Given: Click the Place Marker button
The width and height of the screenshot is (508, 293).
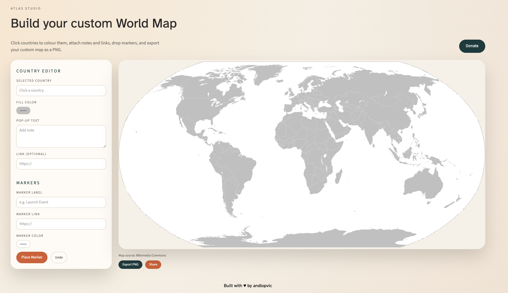Looking at the screenshot, I should pos(32,257).
